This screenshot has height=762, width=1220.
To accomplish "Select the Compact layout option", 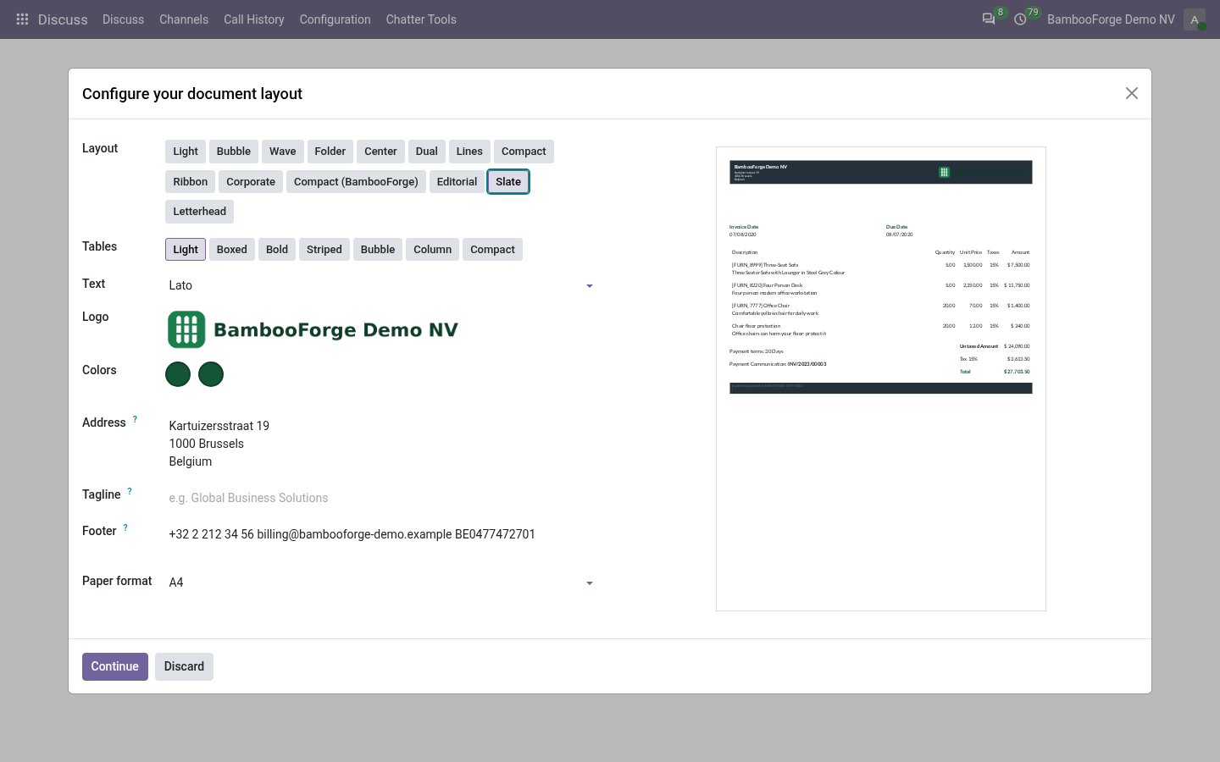I will pyautogui.click(x=524, y=152).
